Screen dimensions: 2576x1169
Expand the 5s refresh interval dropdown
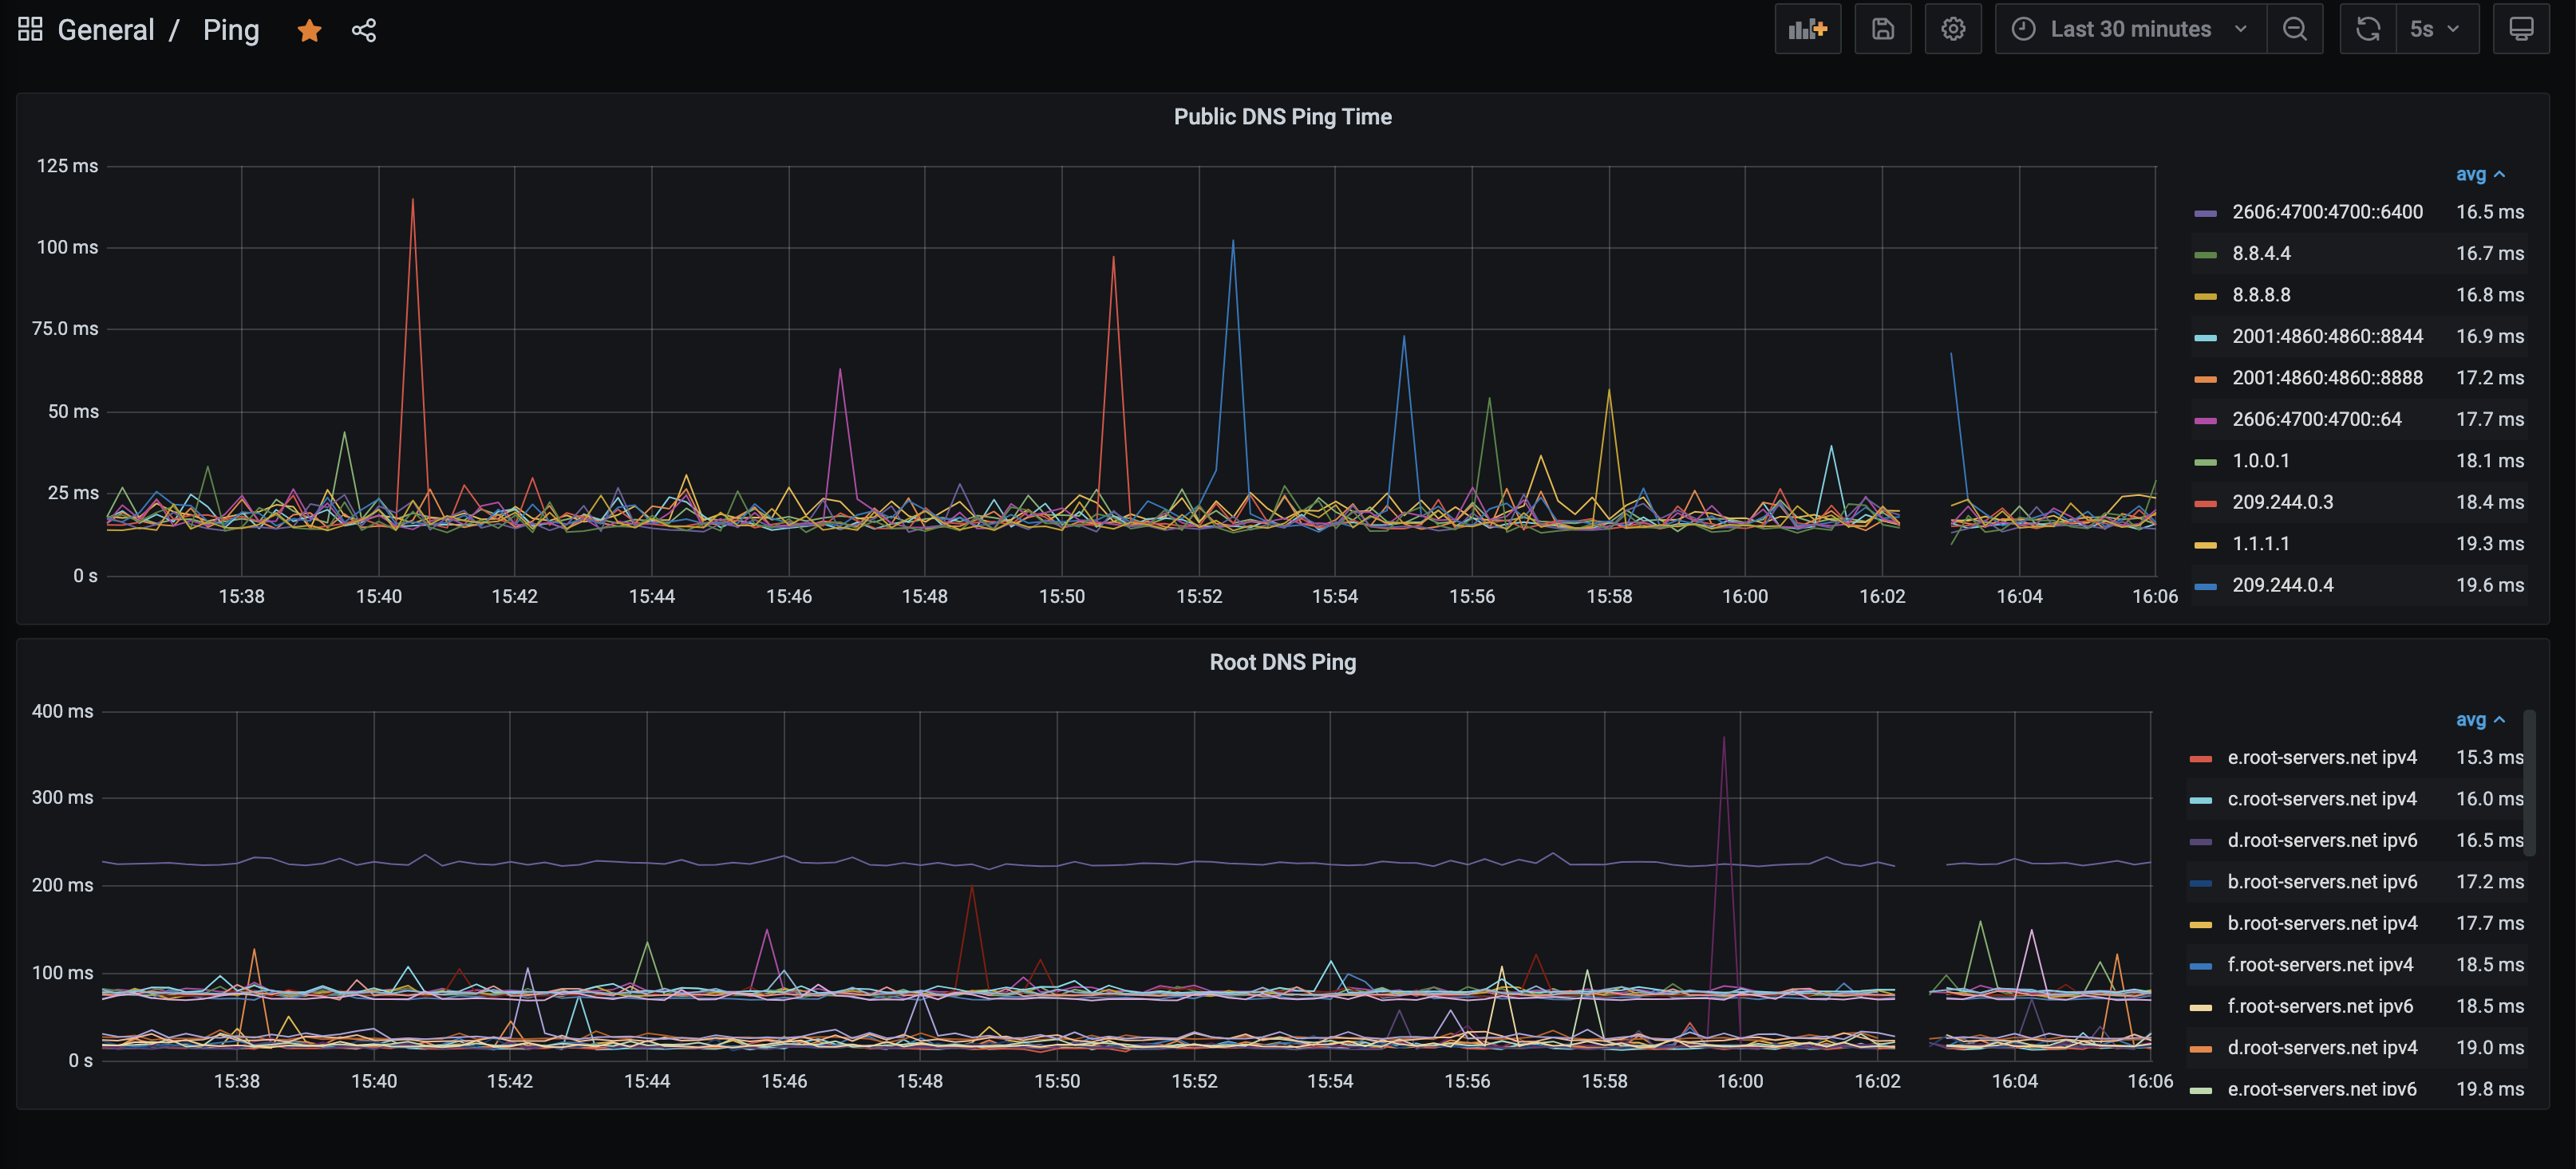[x=2436, y=29]
